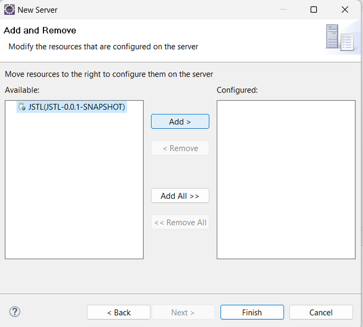Click the JSTL module icon in Available list
The image size is (363, 327).
coord(21,107)
